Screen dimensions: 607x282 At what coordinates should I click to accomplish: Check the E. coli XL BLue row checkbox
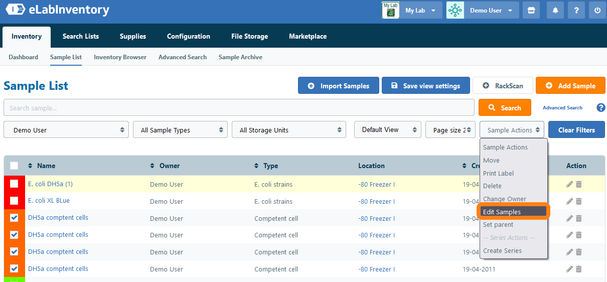click(x=14, y=201)
